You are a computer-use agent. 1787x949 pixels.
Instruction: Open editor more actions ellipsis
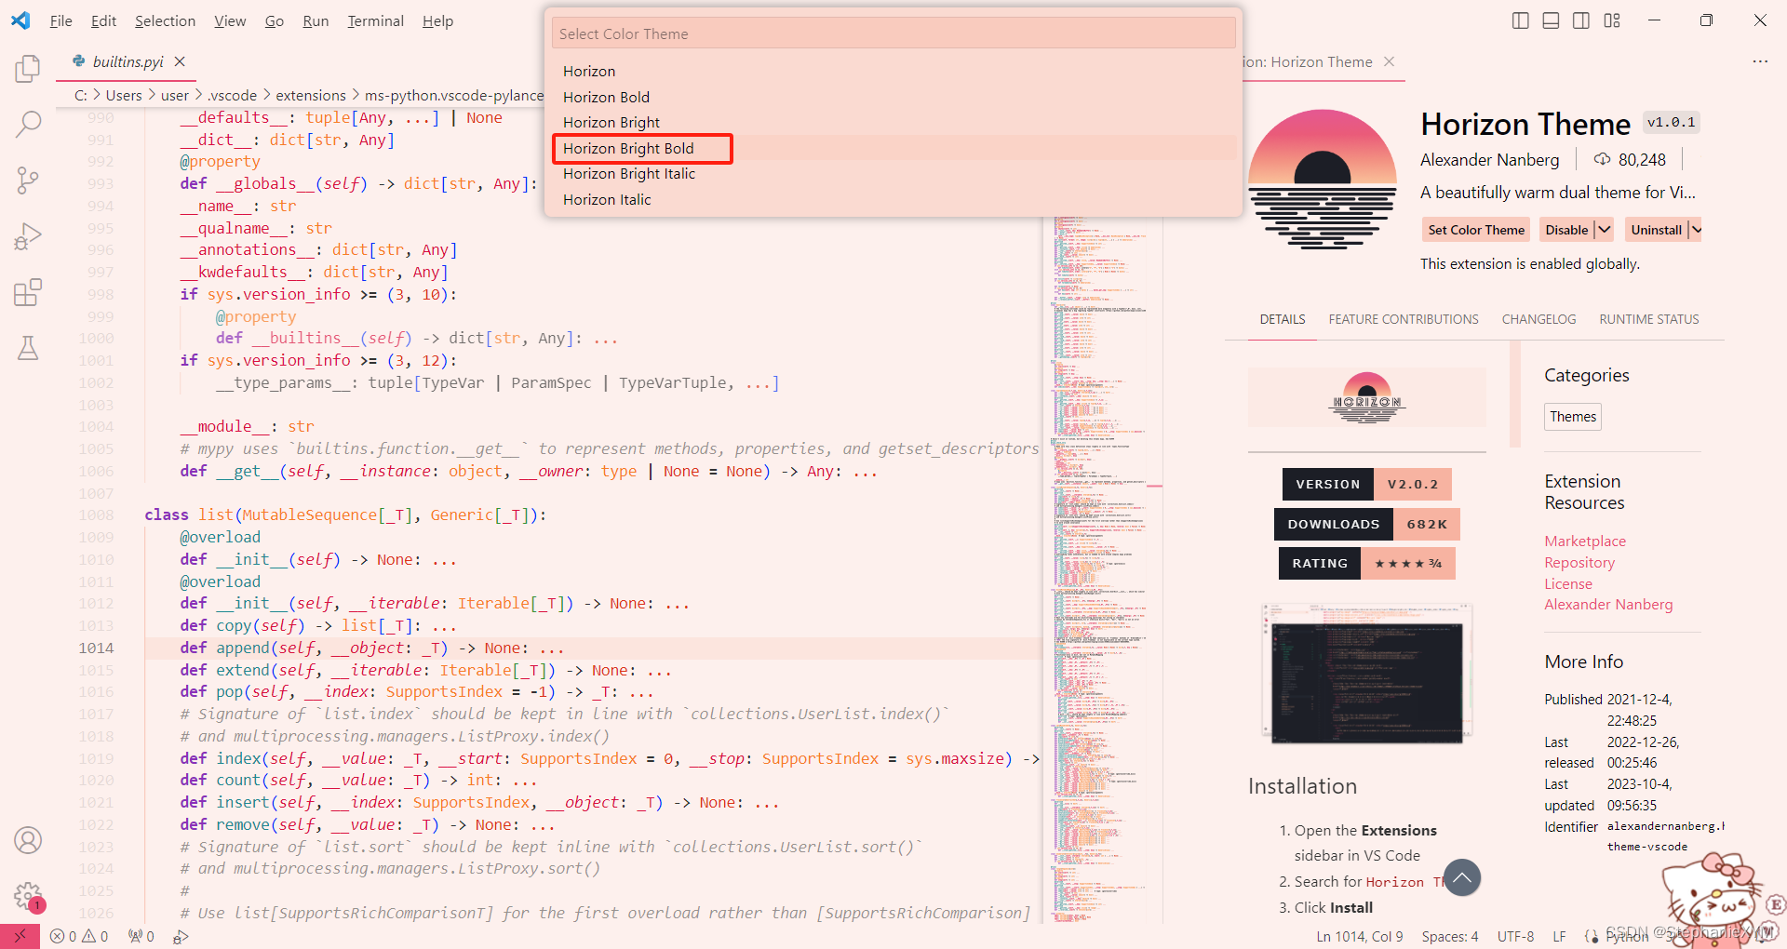point(1760,61)
